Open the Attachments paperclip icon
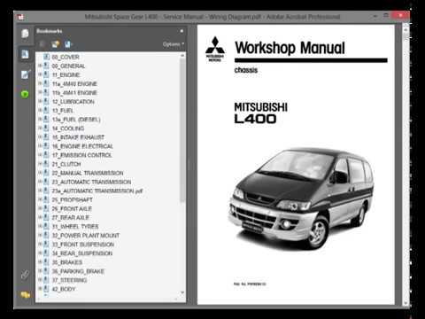This screenshot has width=425, height=319. tap(25, 275)
